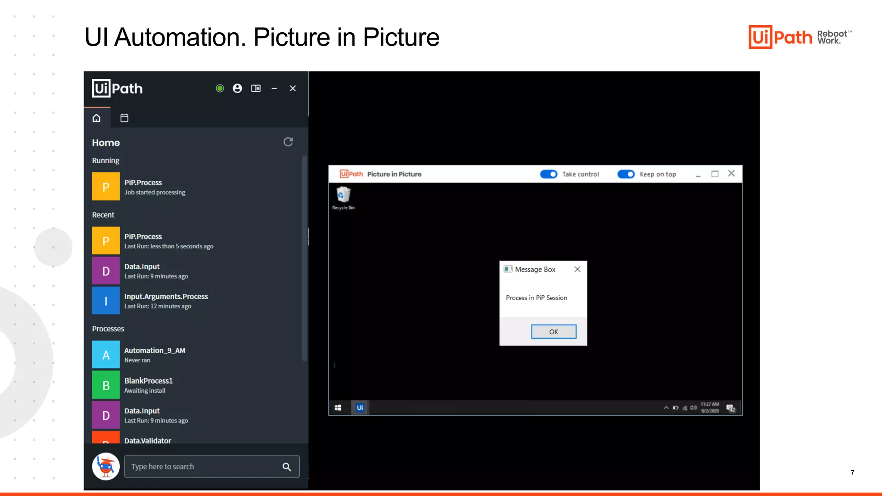Close the Picture in Picture window
Image resolution: width=882 pixels, height=496 pixels.
(731, 174)
